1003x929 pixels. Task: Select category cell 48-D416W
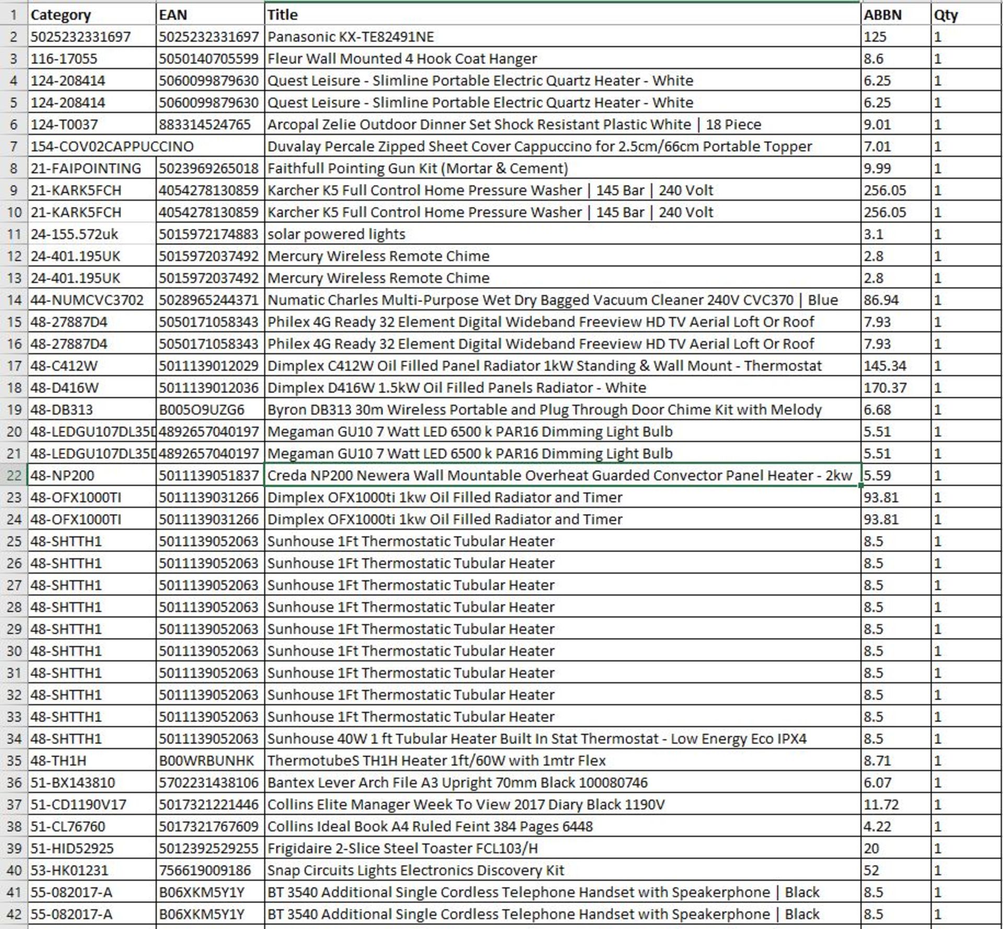pos(92,388)
